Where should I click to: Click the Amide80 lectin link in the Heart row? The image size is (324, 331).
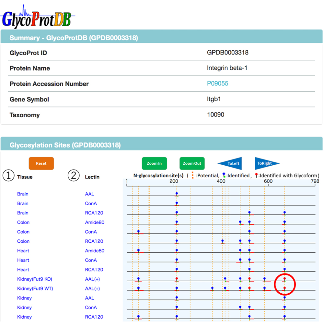click(95, 251)
